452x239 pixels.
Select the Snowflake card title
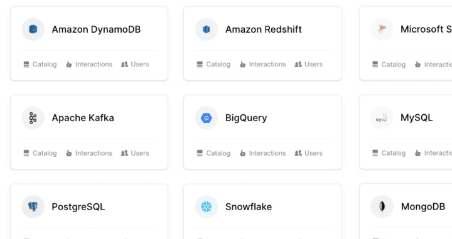coord(249,207)
